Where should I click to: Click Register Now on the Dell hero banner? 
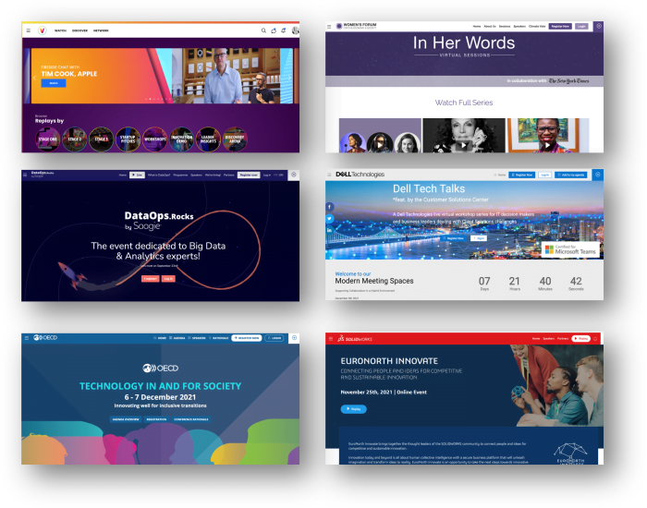coord(454,238)
